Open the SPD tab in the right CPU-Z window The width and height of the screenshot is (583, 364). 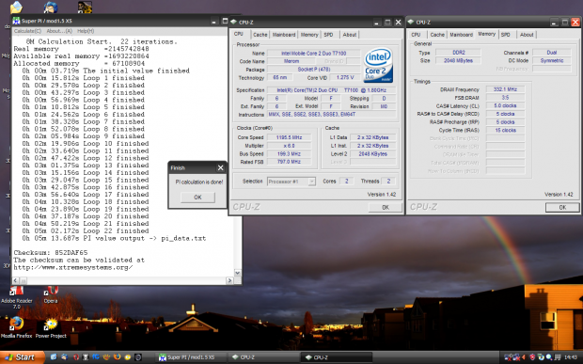click(506, 35)
